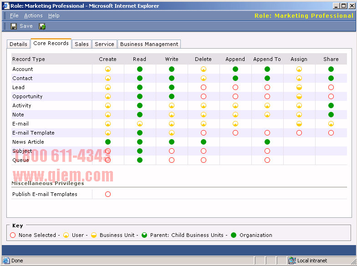The image size is (357, 266).
Task: Click the Delete column header
Action: (203, 59)
